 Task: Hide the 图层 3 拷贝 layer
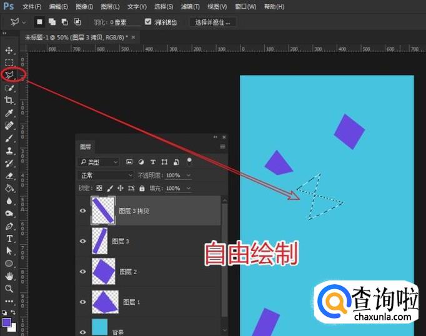[x=82, y=211]
